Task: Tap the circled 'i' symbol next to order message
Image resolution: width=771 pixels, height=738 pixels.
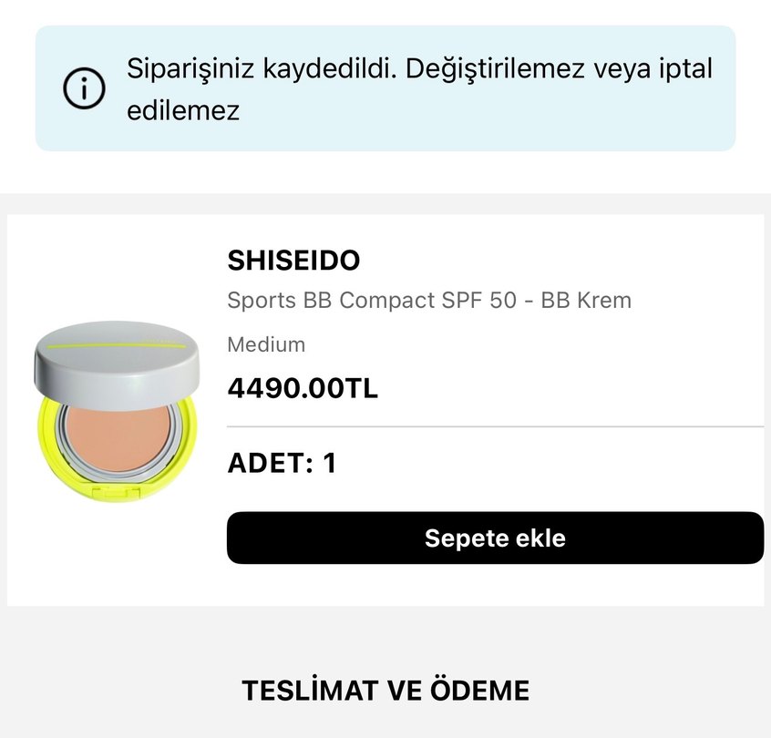Action: pos(83,89)
